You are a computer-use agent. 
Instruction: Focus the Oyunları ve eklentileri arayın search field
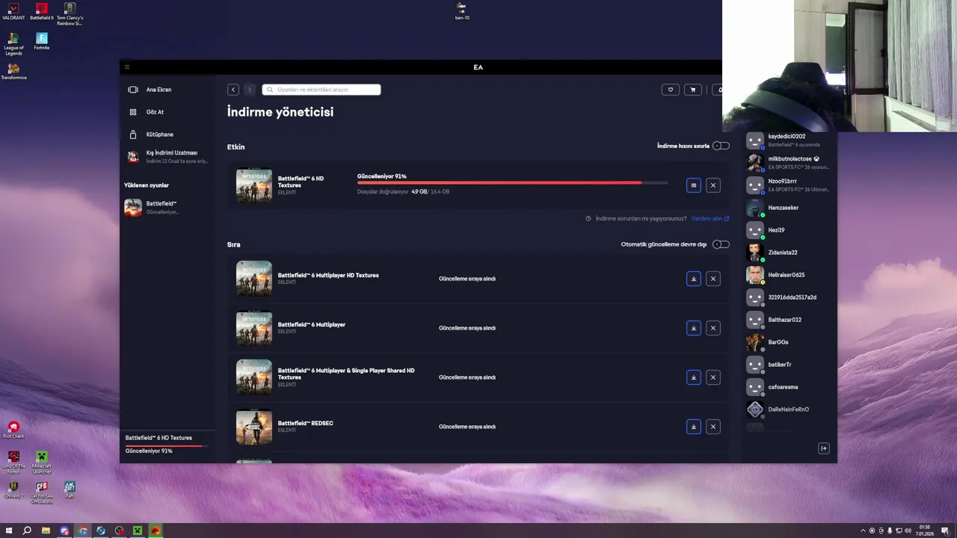(x=321, y=90)
